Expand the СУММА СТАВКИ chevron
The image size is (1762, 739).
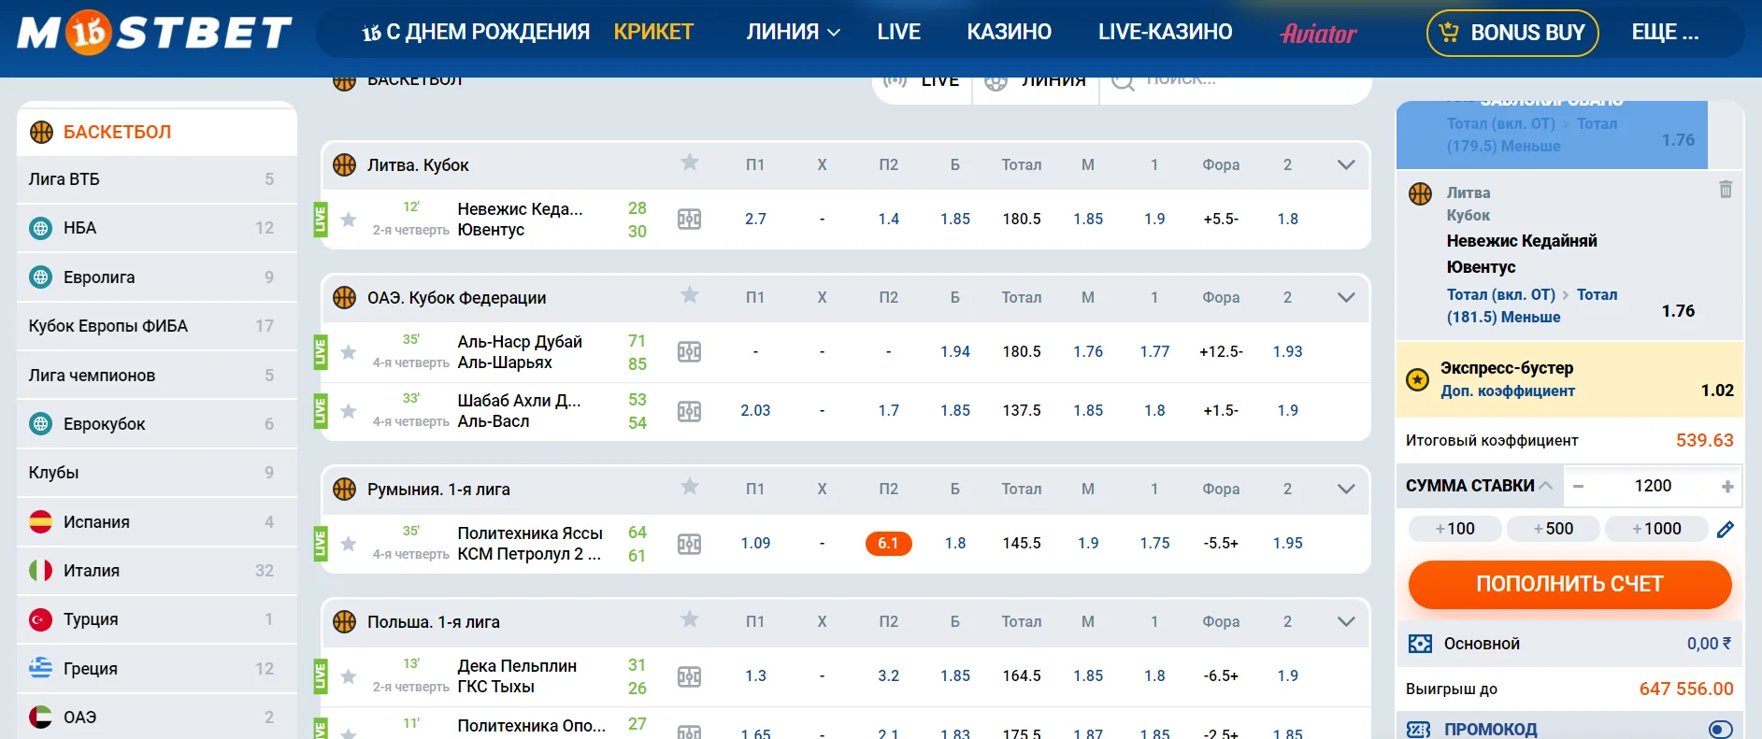(x=1545, y=486)
